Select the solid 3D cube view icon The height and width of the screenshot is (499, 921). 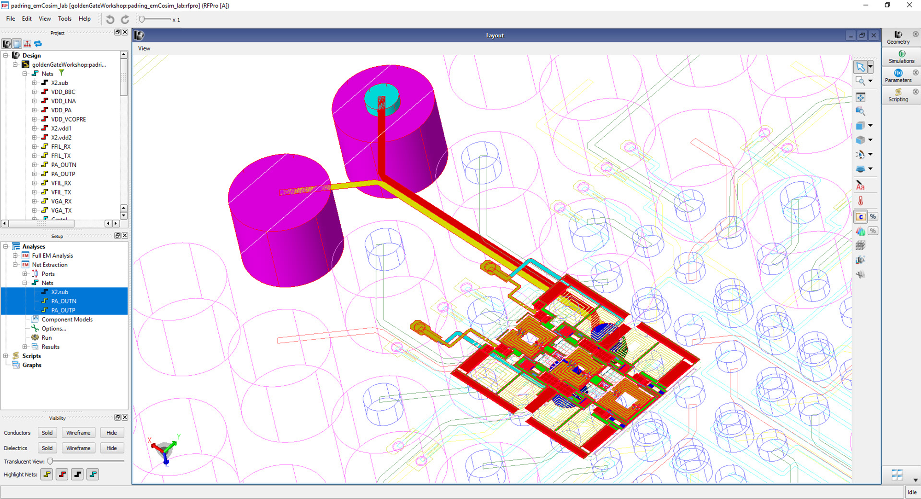pos(860,125)
